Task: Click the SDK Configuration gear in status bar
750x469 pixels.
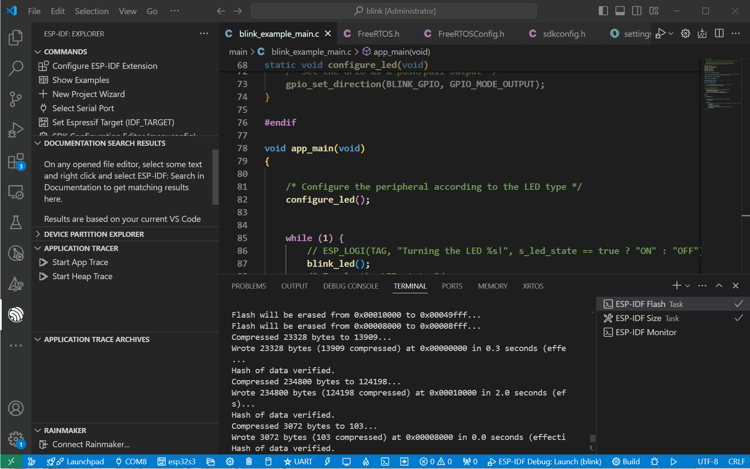Action: tap(230, 462)
